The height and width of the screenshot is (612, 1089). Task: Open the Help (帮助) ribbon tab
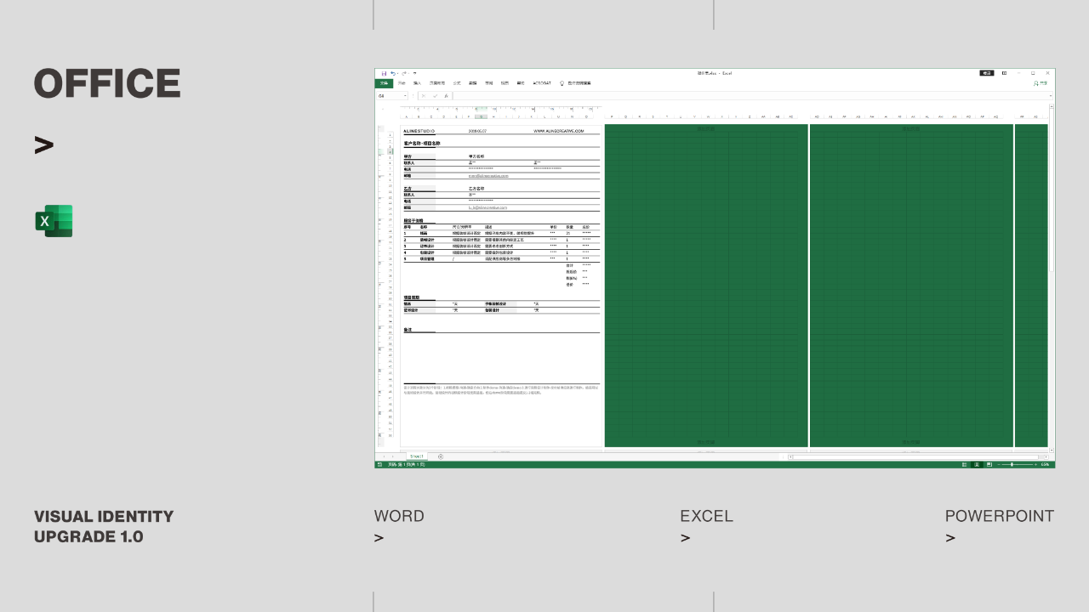[x=521, y=83]
